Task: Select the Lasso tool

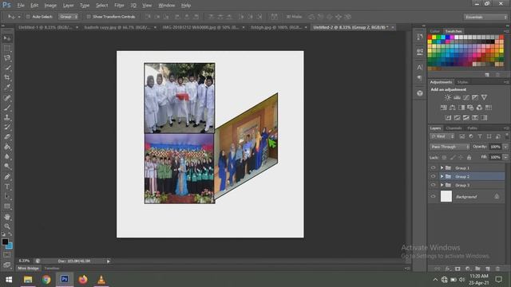Action: tap(7, 58)
